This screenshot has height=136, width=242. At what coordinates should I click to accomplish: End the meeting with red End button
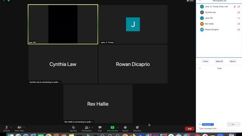point(189,129)
